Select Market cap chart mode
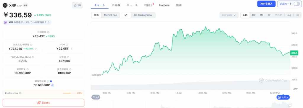 click(x=111, y=15)
